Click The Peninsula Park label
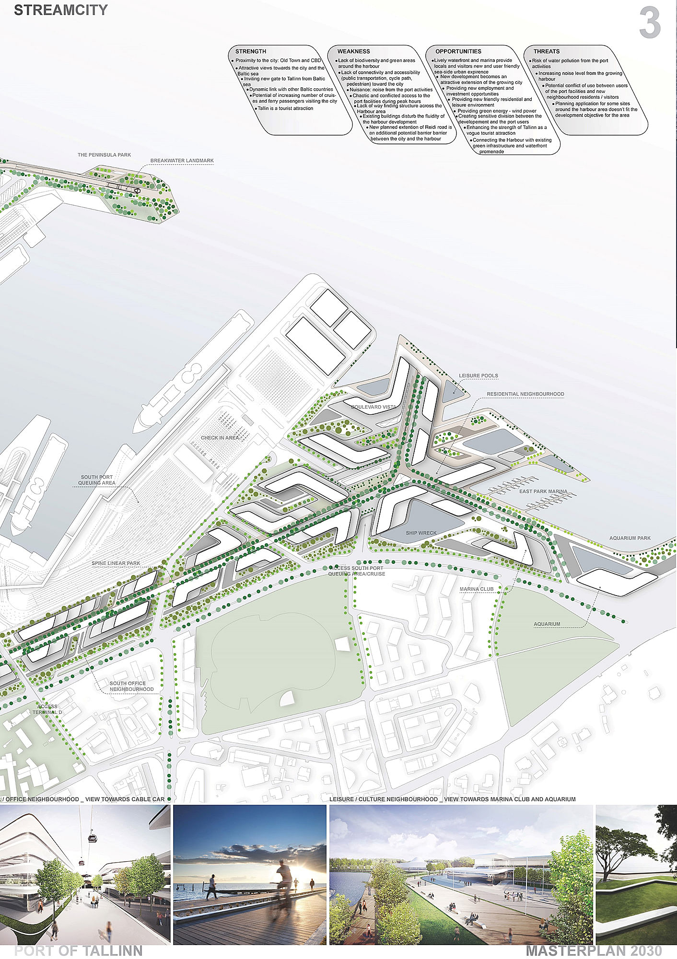 (104, 155)
